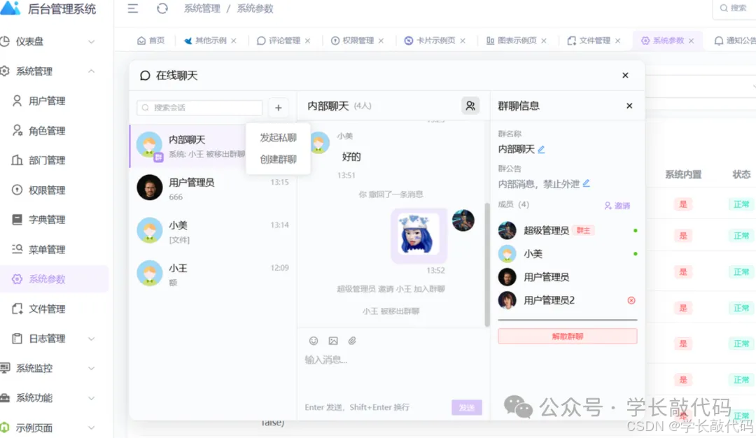Screen dimensions: 756x438
Task: Close the 图表示例页 tab
Action: pyautogui.click(x=544, y=41)
